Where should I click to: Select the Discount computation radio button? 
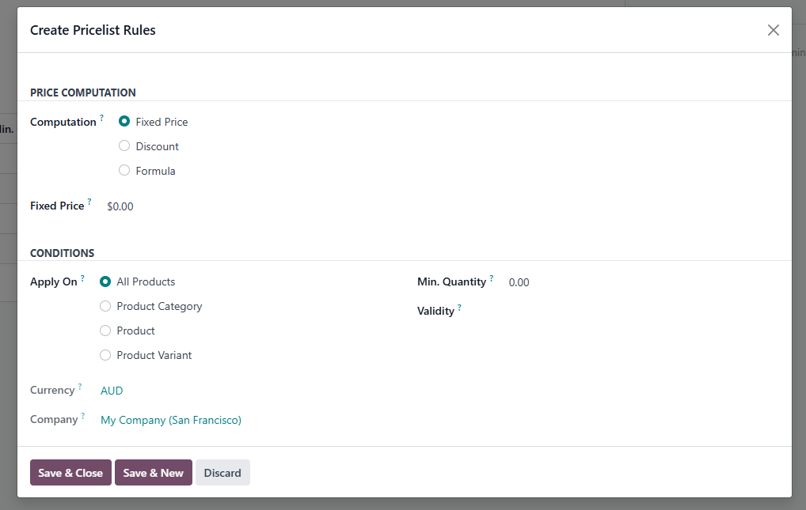point(124,146)
